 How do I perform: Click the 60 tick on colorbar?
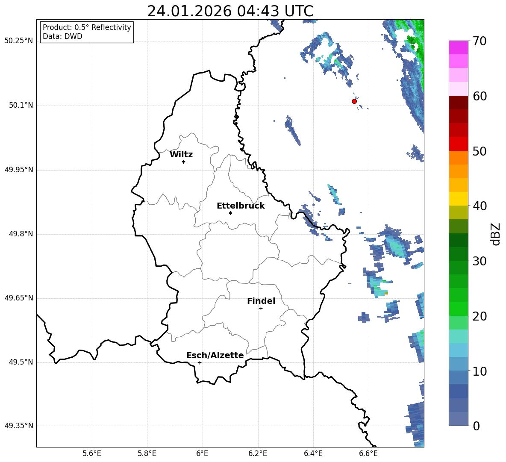(480, 96)
